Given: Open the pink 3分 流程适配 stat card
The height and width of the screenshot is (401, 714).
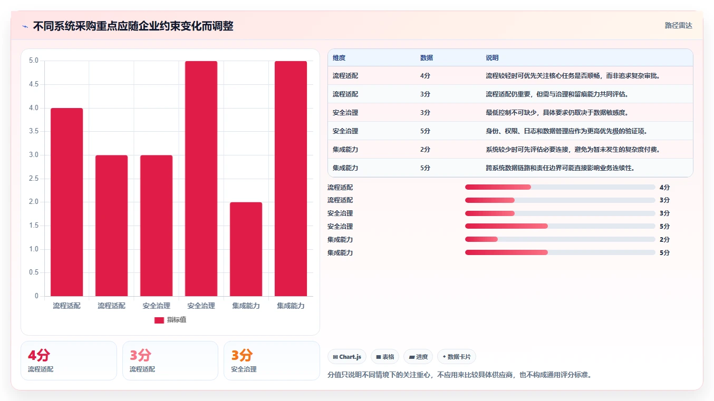Looking at the screenshot, I should point(170,360).
